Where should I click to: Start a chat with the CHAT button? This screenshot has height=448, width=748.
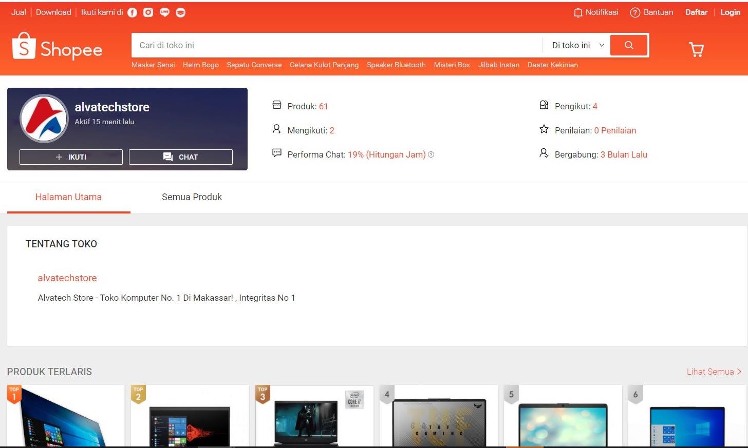point(181,157)
